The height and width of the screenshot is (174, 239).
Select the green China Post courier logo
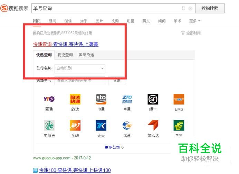click(179, 125)
